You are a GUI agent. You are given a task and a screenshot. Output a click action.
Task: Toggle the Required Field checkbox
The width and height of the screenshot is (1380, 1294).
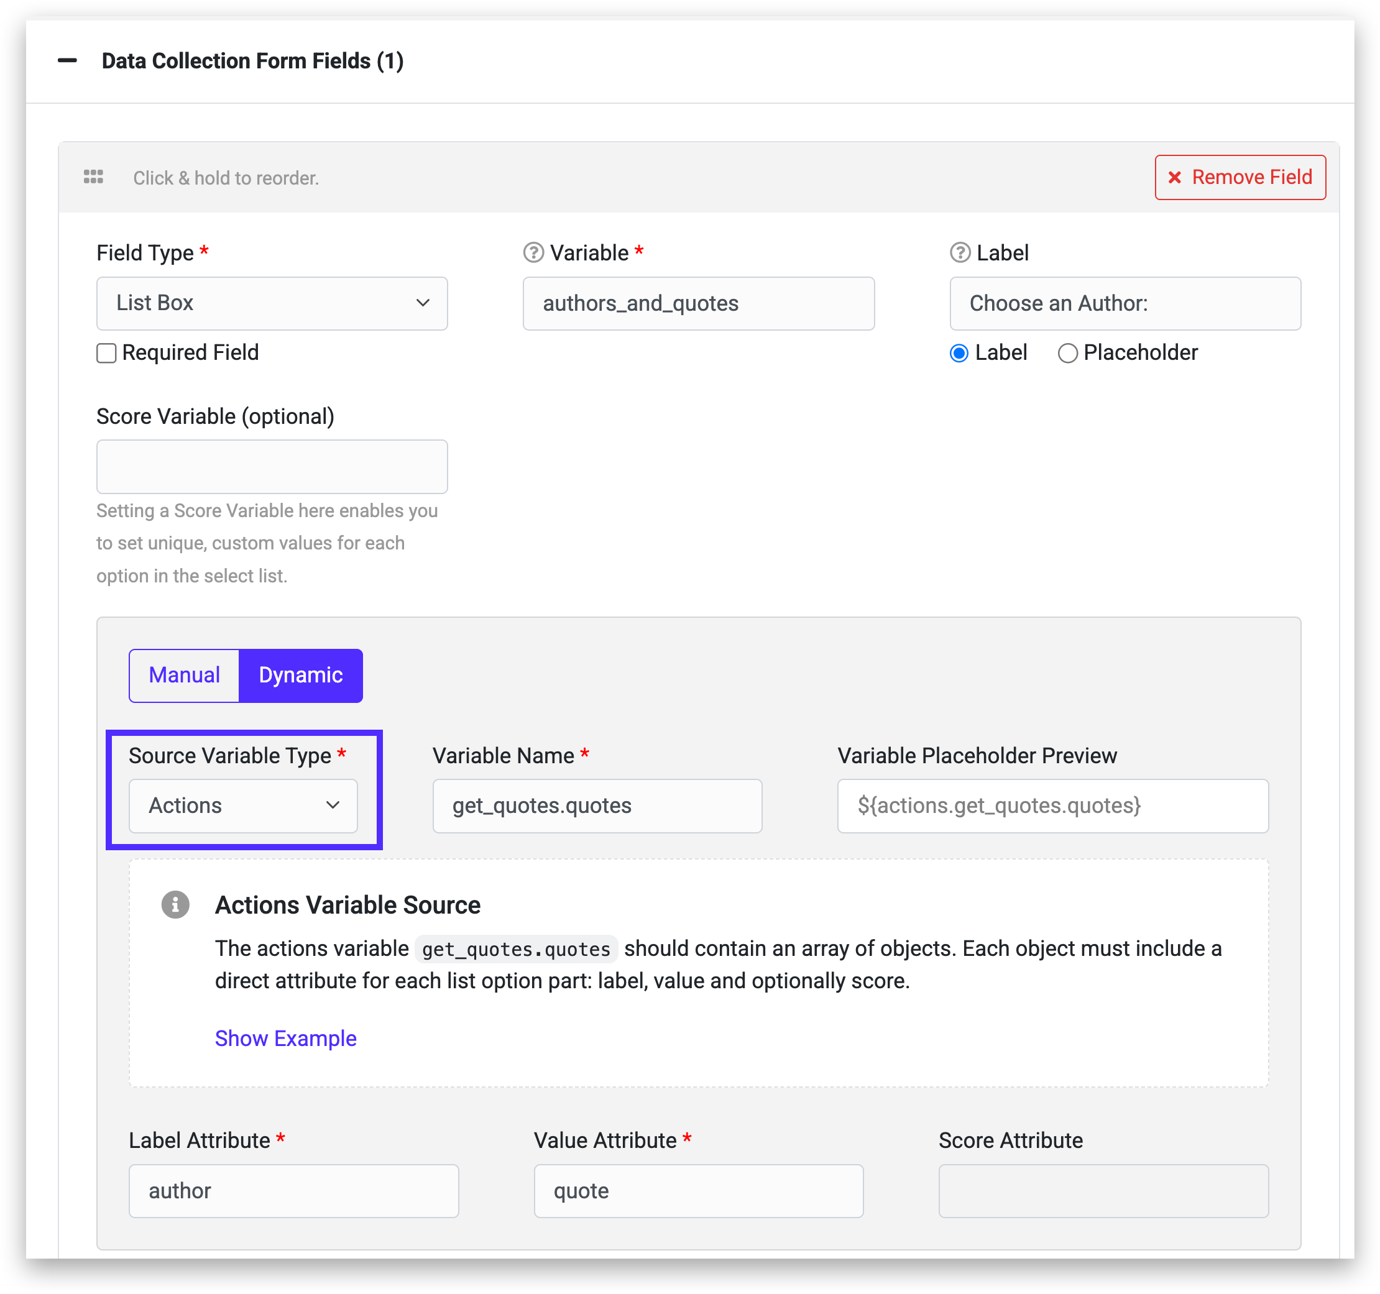click(106, 354)
